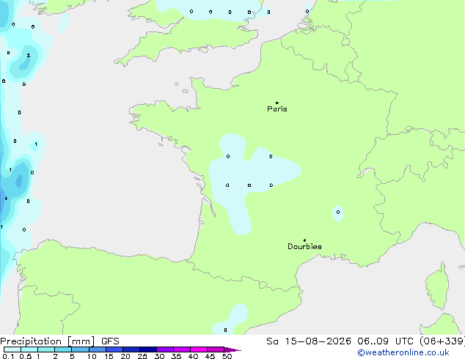Click the isolated rain patch northeast of Dourbies
This screenshot has height=359, width=465.
(338, 213)
